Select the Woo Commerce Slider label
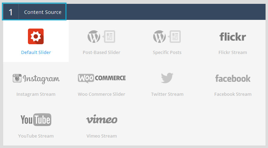The height and width of the screenshot is (148, 268). click(x=102, y=94)
